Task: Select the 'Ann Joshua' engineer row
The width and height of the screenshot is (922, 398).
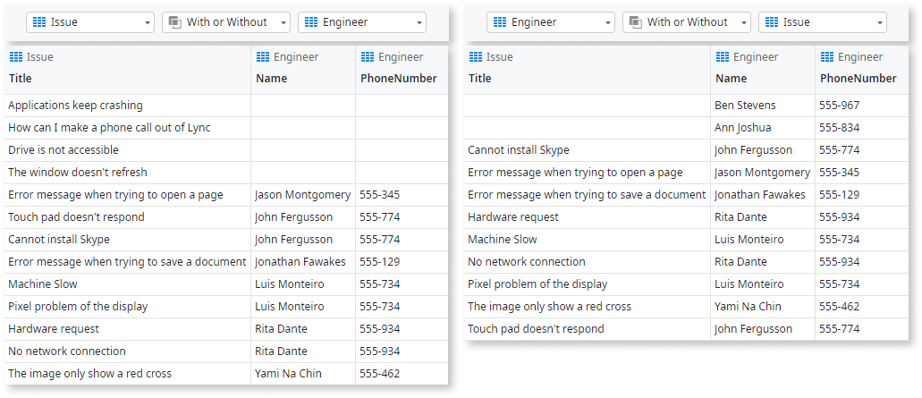Action: [742, 128]
